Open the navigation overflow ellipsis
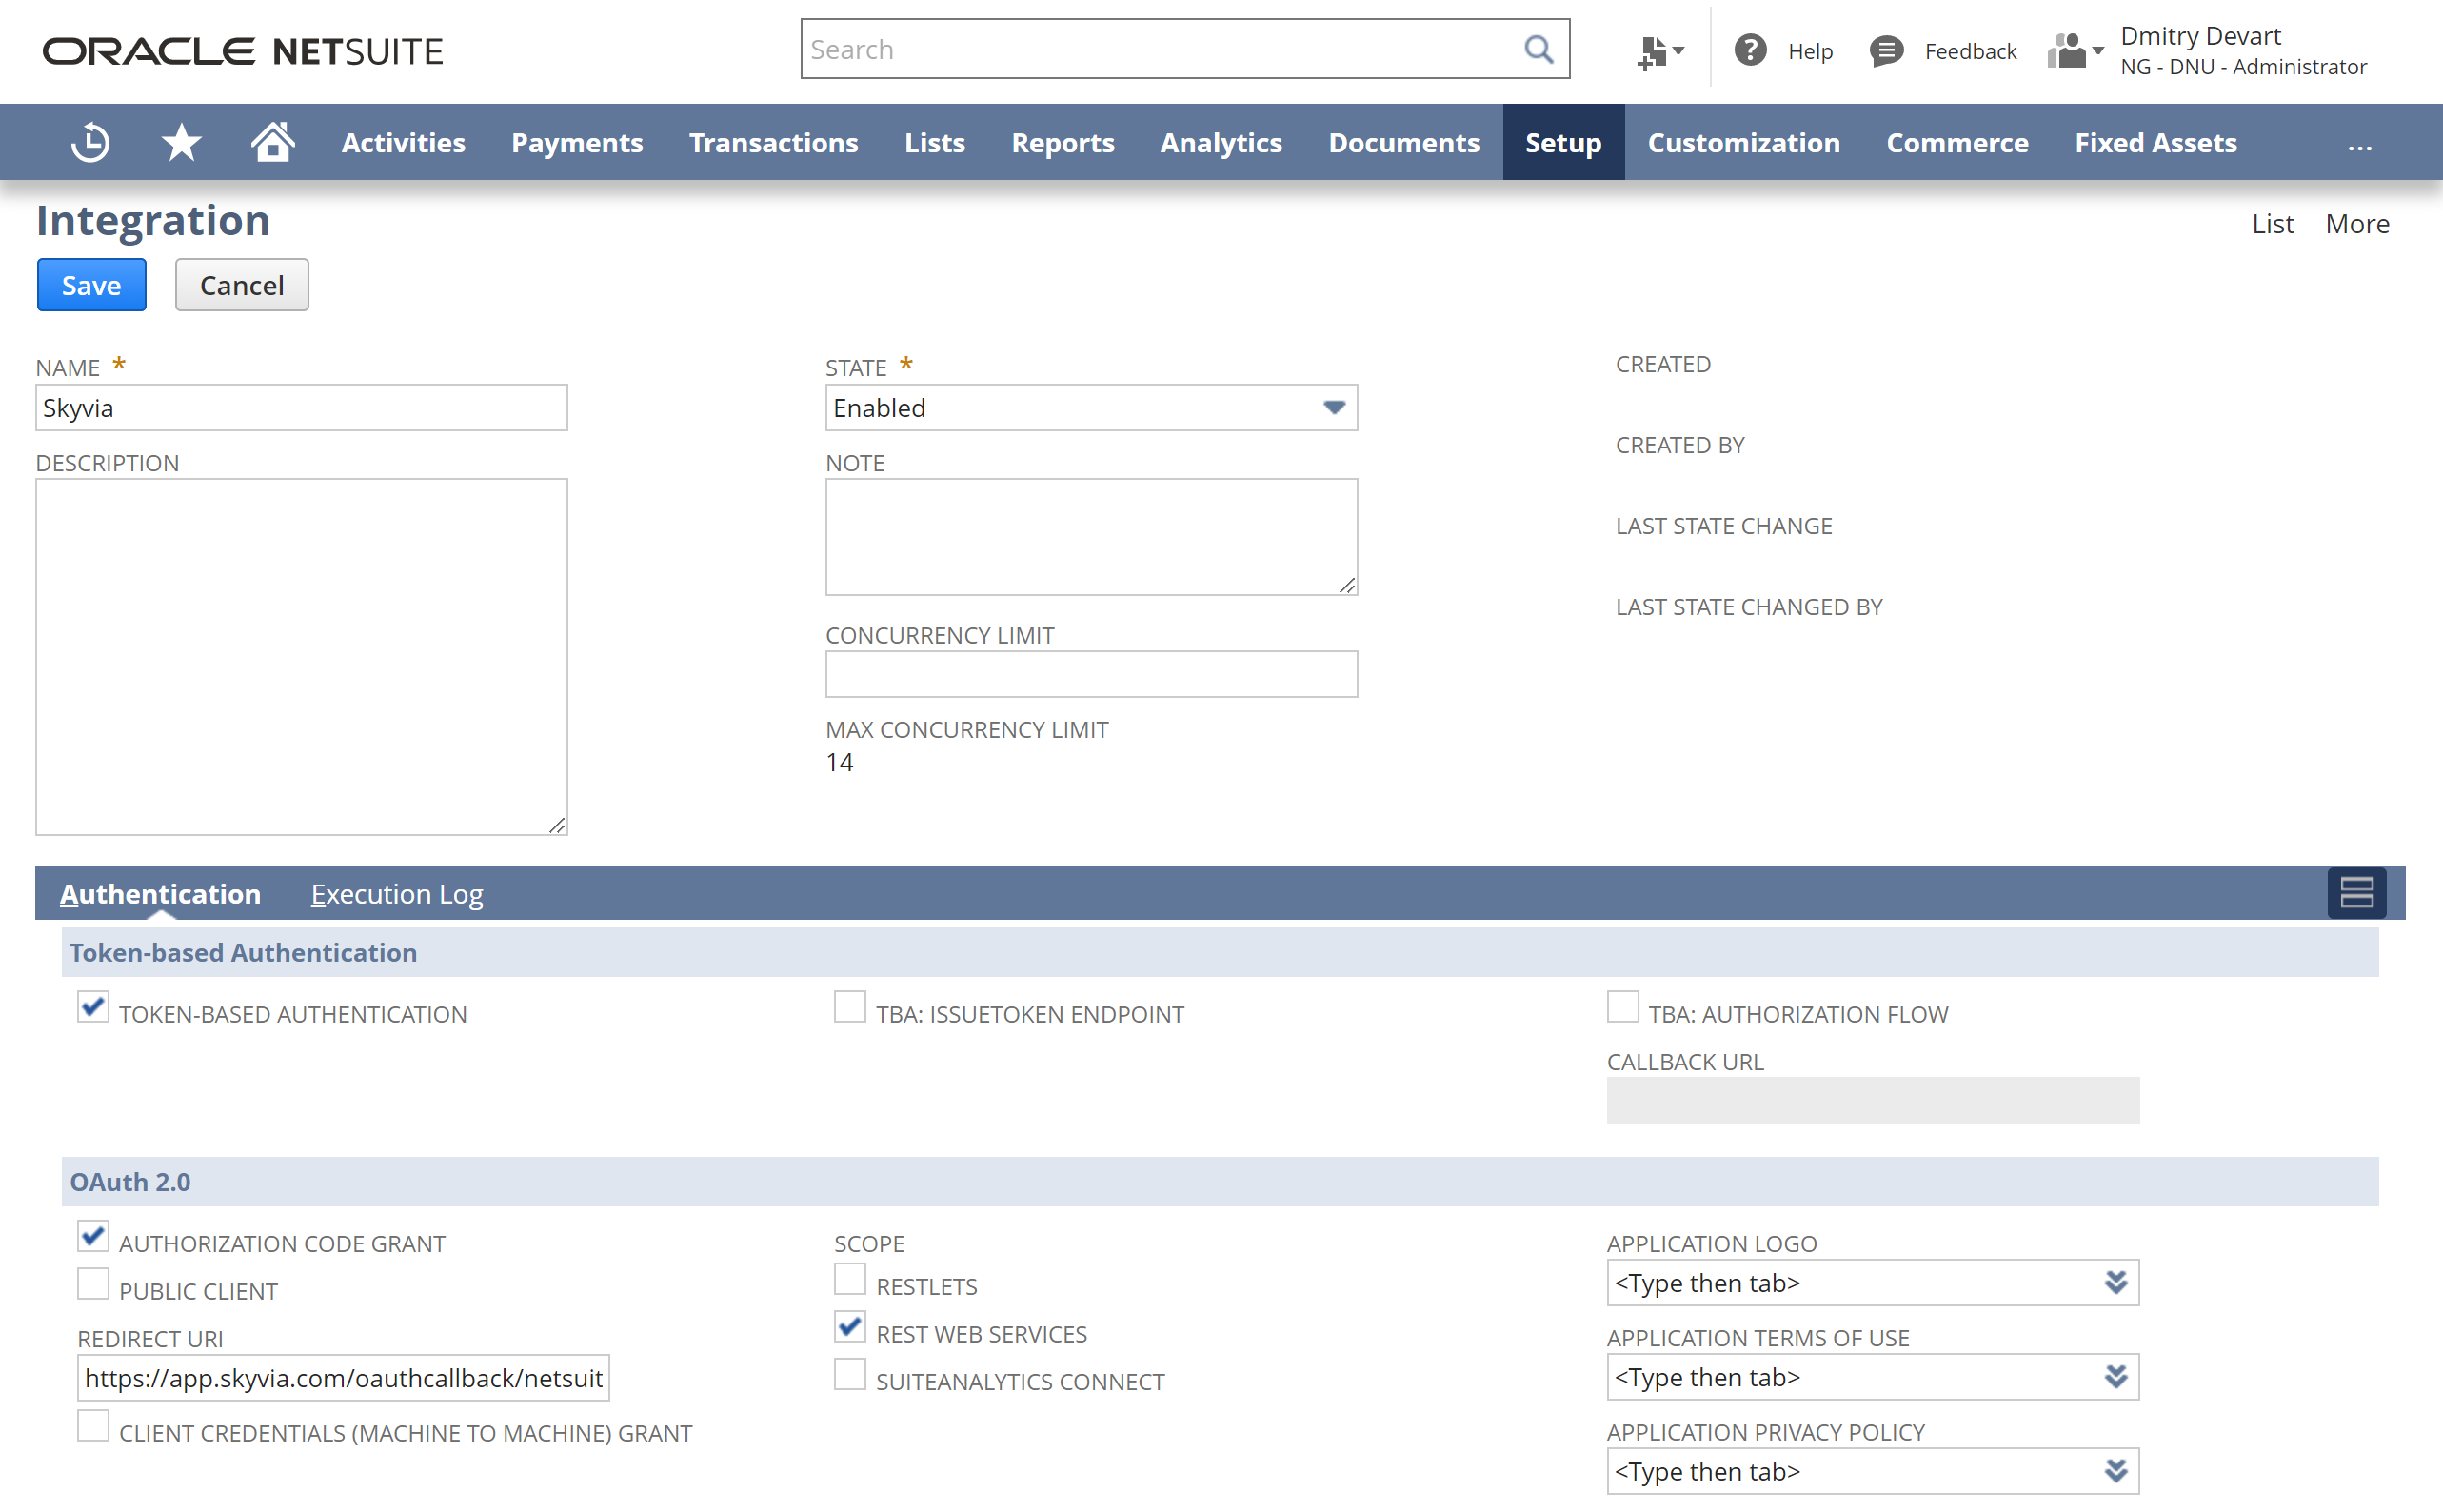The width and height of the screenshot is (2443, 1512). 2359,146
